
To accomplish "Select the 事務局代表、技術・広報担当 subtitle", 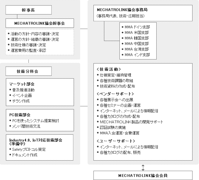I will pyautogui.click(x=121, y=16).
